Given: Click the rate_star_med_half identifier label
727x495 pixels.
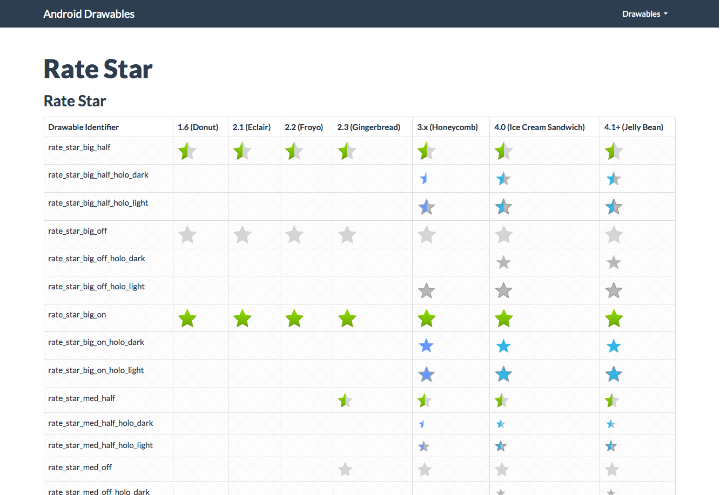Looking at the screenshot, I should tap(82, 398).
